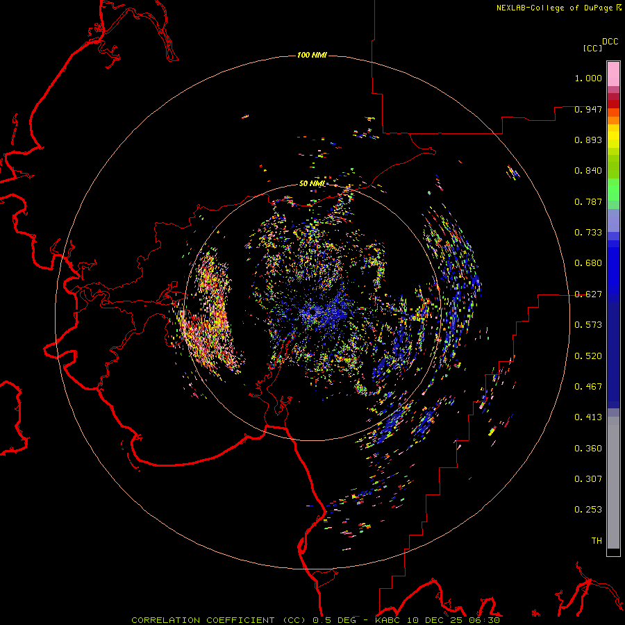Pick the black bottom segment of color bar
This screenshot has height=625, width=625.
pos(613,551)
